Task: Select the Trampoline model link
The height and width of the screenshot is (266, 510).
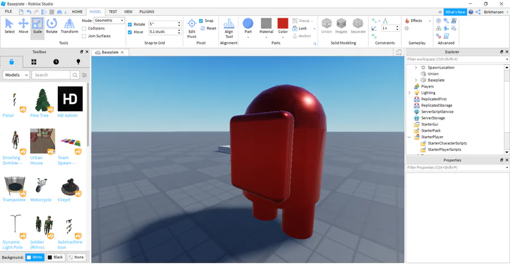Action: 14,200
